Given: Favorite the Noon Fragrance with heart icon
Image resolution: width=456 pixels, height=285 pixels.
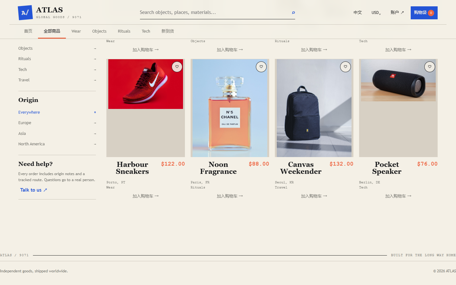Looking at the screenshot, I should click(261, 67).
